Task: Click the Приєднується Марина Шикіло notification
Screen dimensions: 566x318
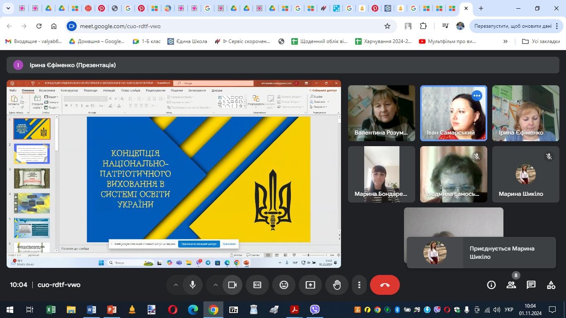Action: 481,253
